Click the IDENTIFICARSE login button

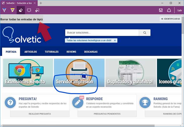(171, 19)
